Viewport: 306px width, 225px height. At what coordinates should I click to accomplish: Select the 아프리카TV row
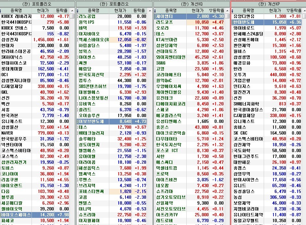coord(190,215)
